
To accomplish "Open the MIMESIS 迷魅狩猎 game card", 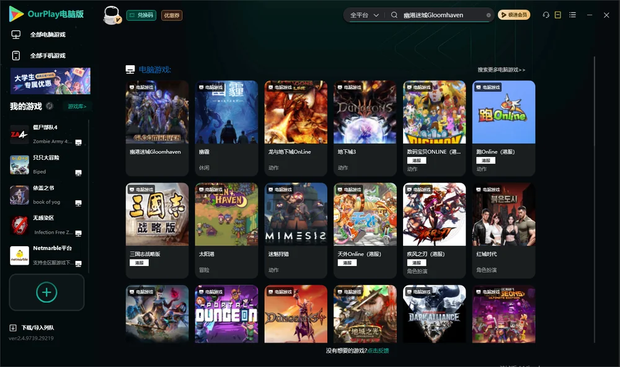I will click(x=296, y=231).
